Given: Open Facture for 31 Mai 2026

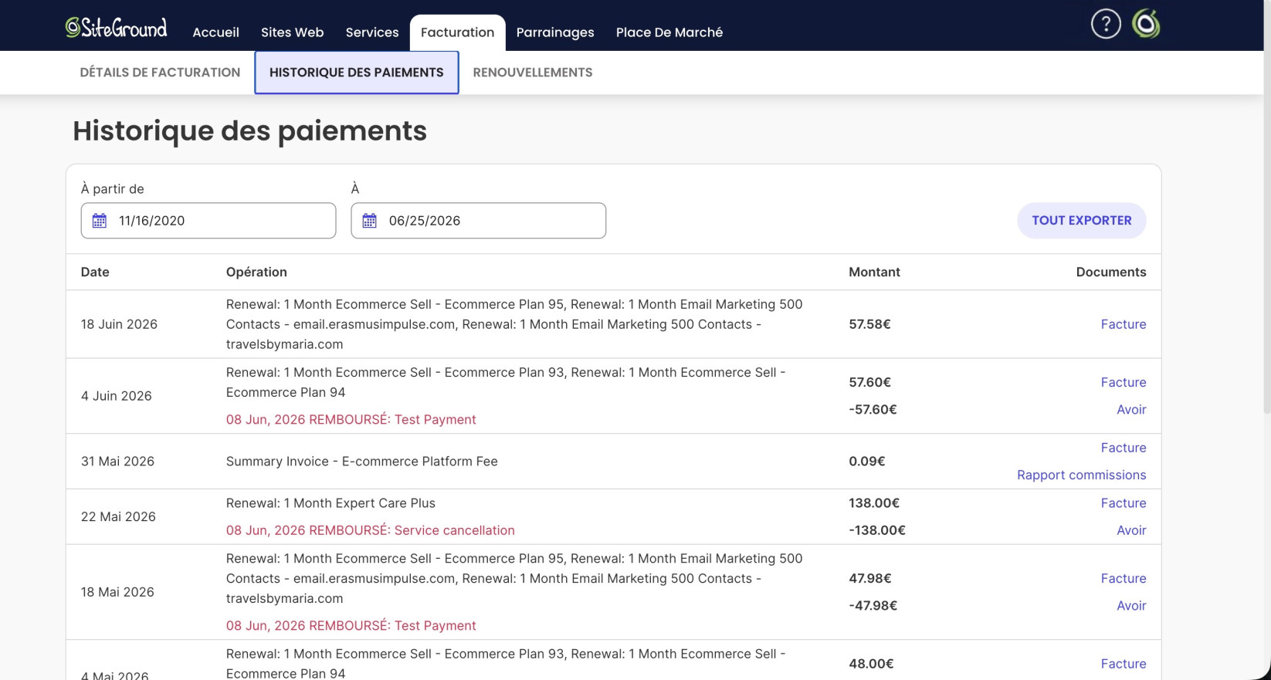Looking at the screenshot, I should (1124, 448).
